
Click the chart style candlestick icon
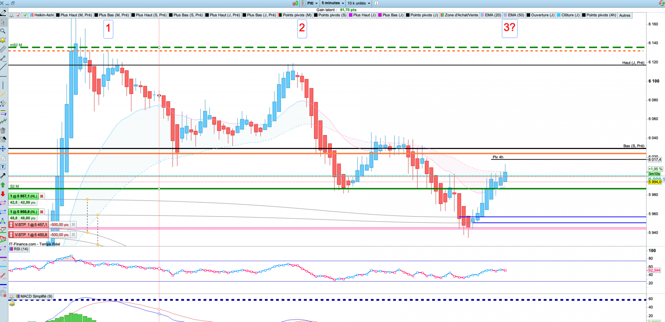pyautogui.click(x=295, y=3)
